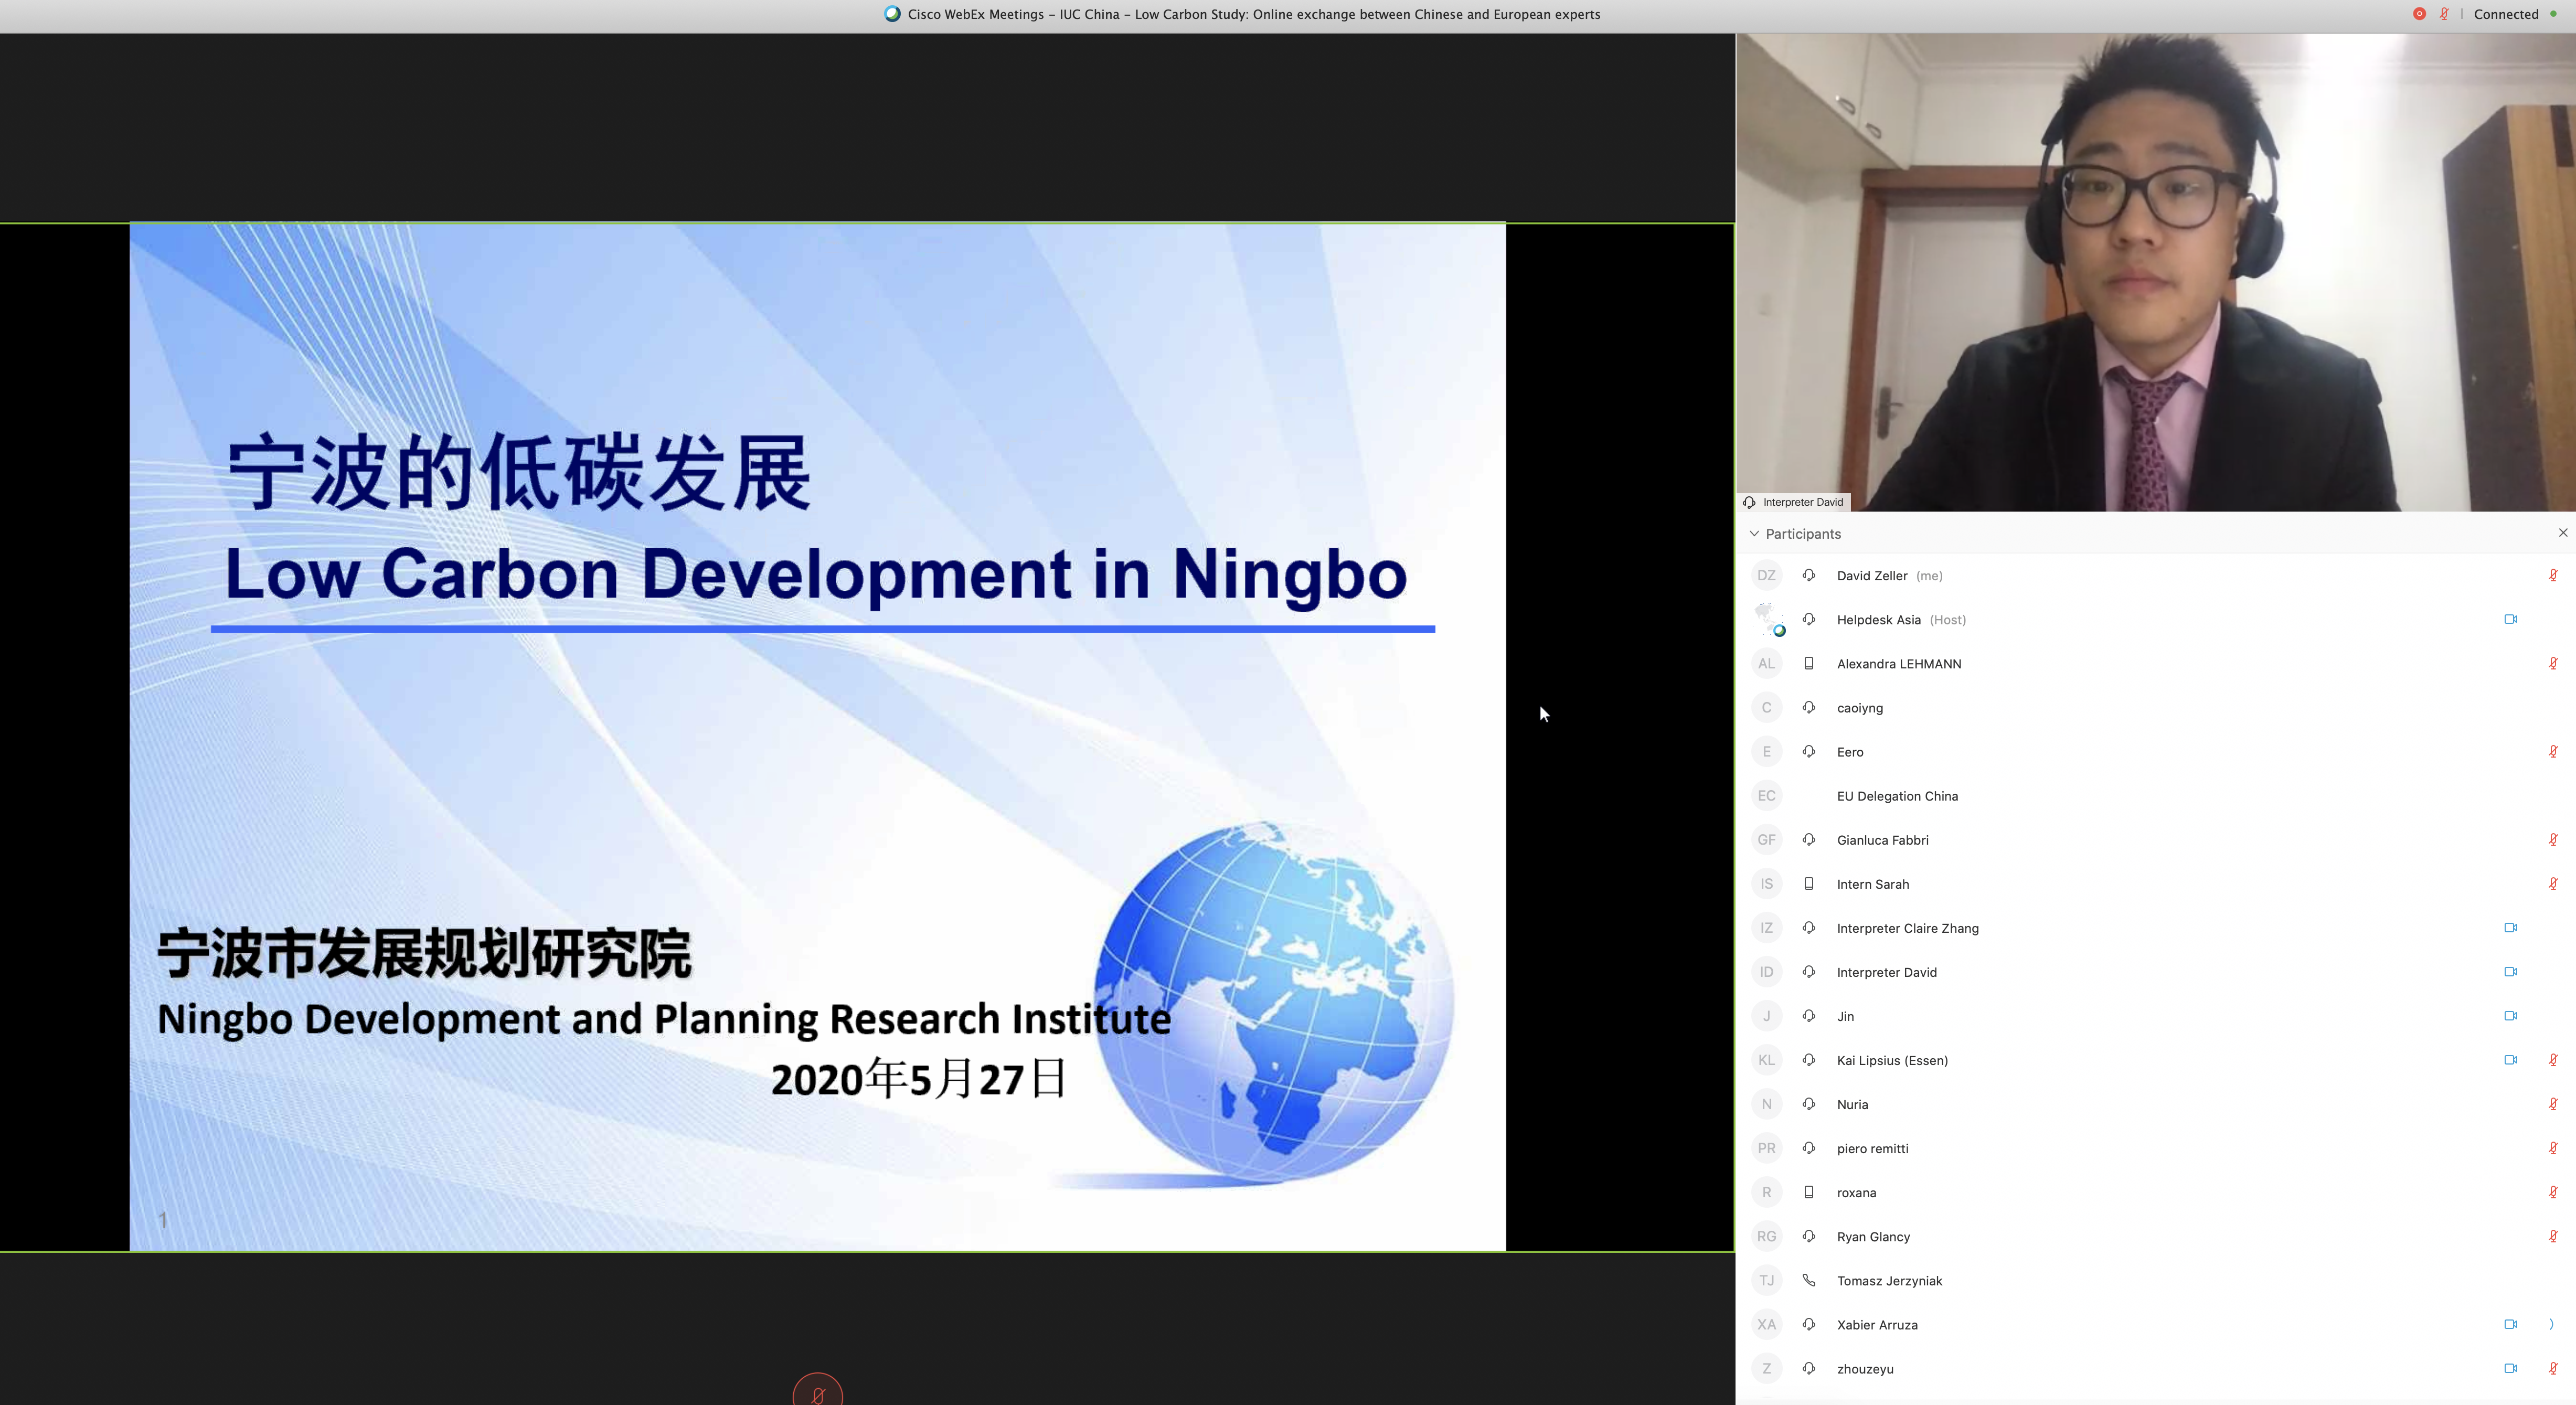The width and height of the screenshot is (2576, 1405).
Task: Select EU Delegation China participant entry
Action: (x=1897, y=796)
